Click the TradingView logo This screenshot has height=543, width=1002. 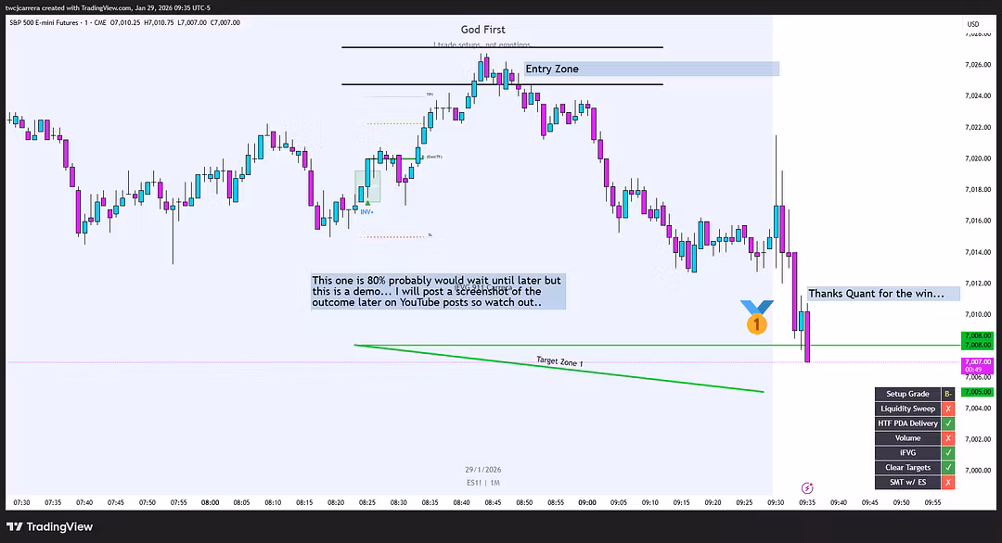coord(50,526)
